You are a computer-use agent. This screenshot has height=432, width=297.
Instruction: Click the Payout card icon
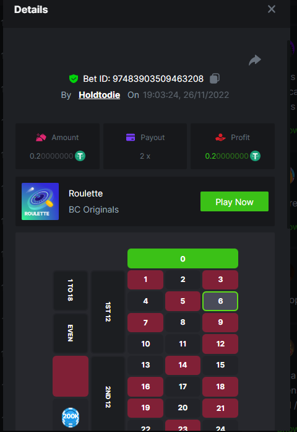click(x=131, y=137)
